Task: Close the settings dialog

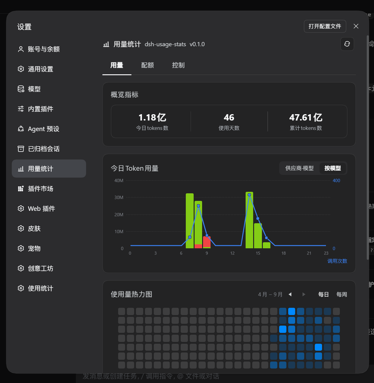Action: pyautogui.click(x=356, y=26)
